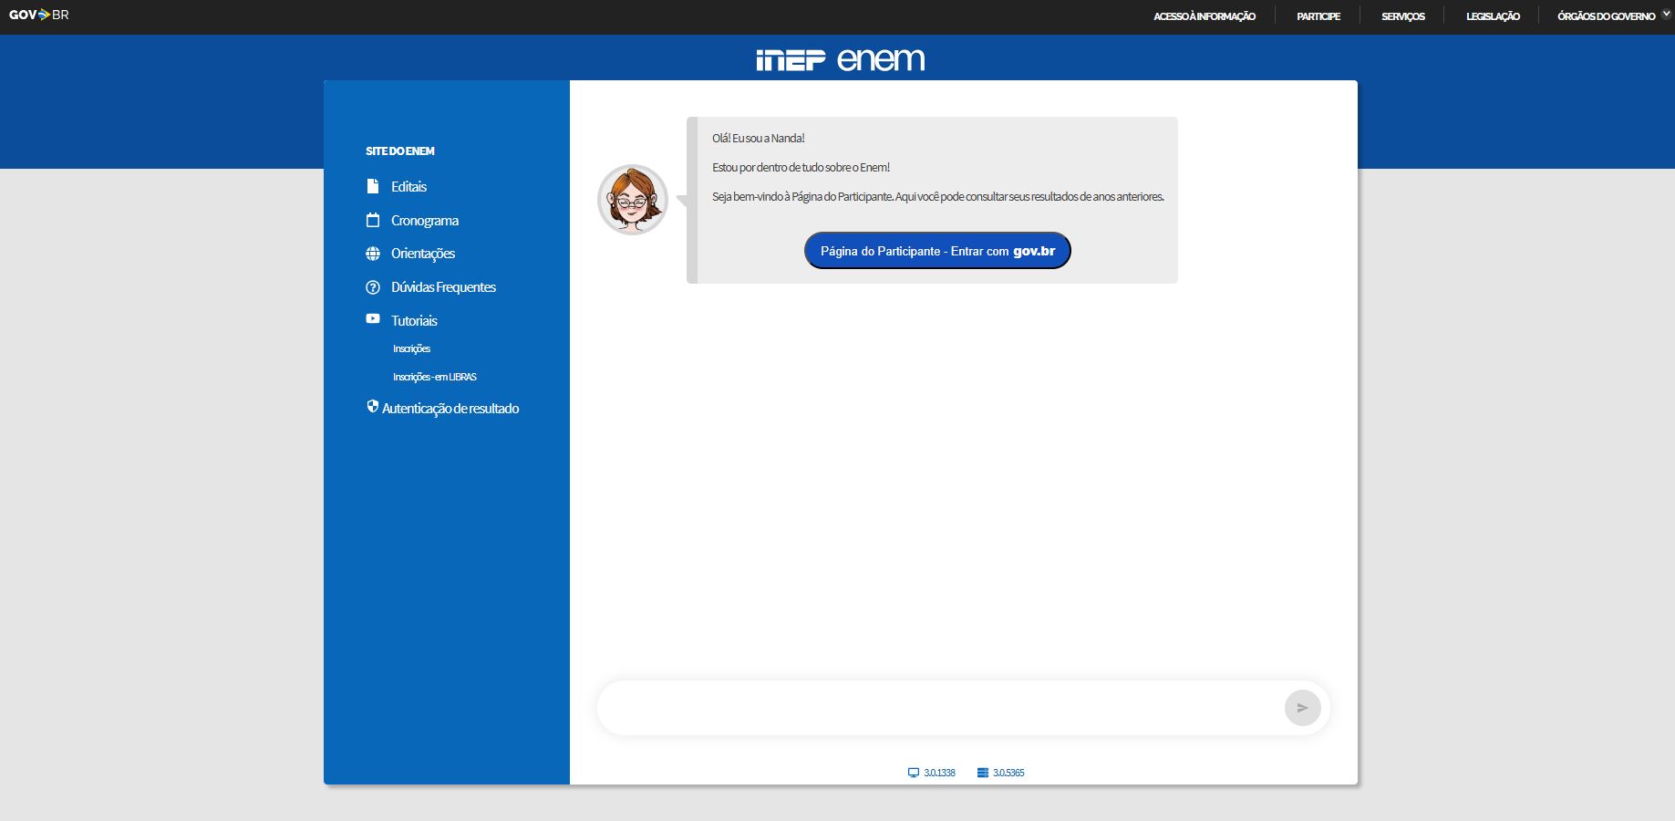This screenshot has height=821, width=1675.
Task: Open the Cronograma link
Action: pos(425,220)
